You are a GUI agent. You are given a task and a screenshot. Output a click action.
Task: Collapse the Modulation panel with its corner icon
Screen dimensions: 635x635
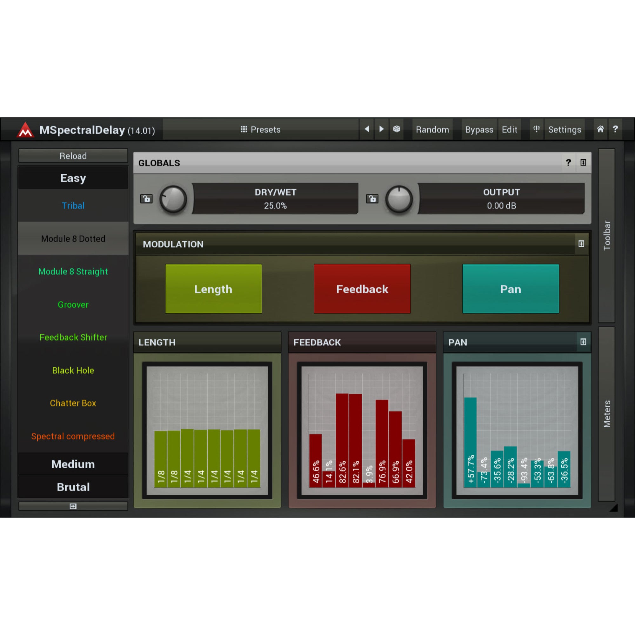pos(581,244)
